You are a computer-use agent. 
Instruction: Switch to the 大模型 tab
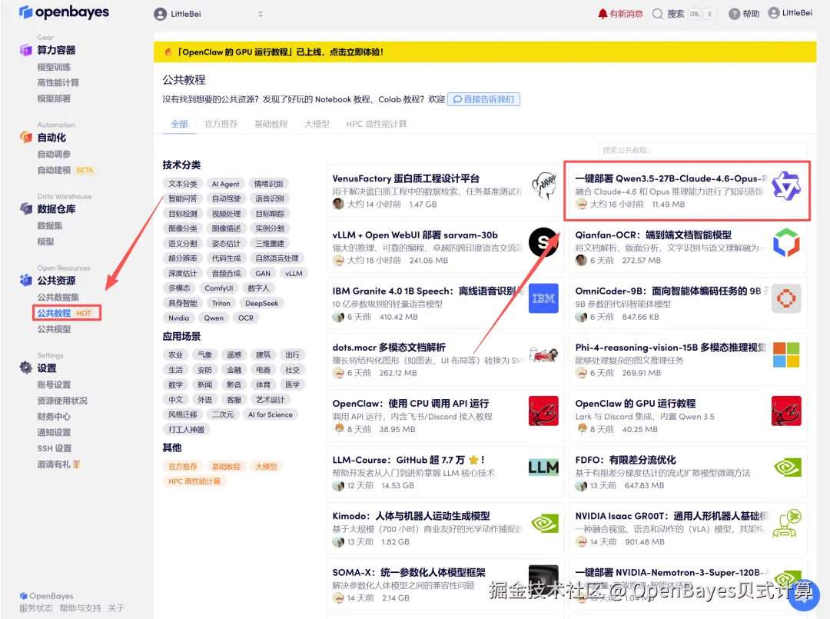tap(316, 124)
